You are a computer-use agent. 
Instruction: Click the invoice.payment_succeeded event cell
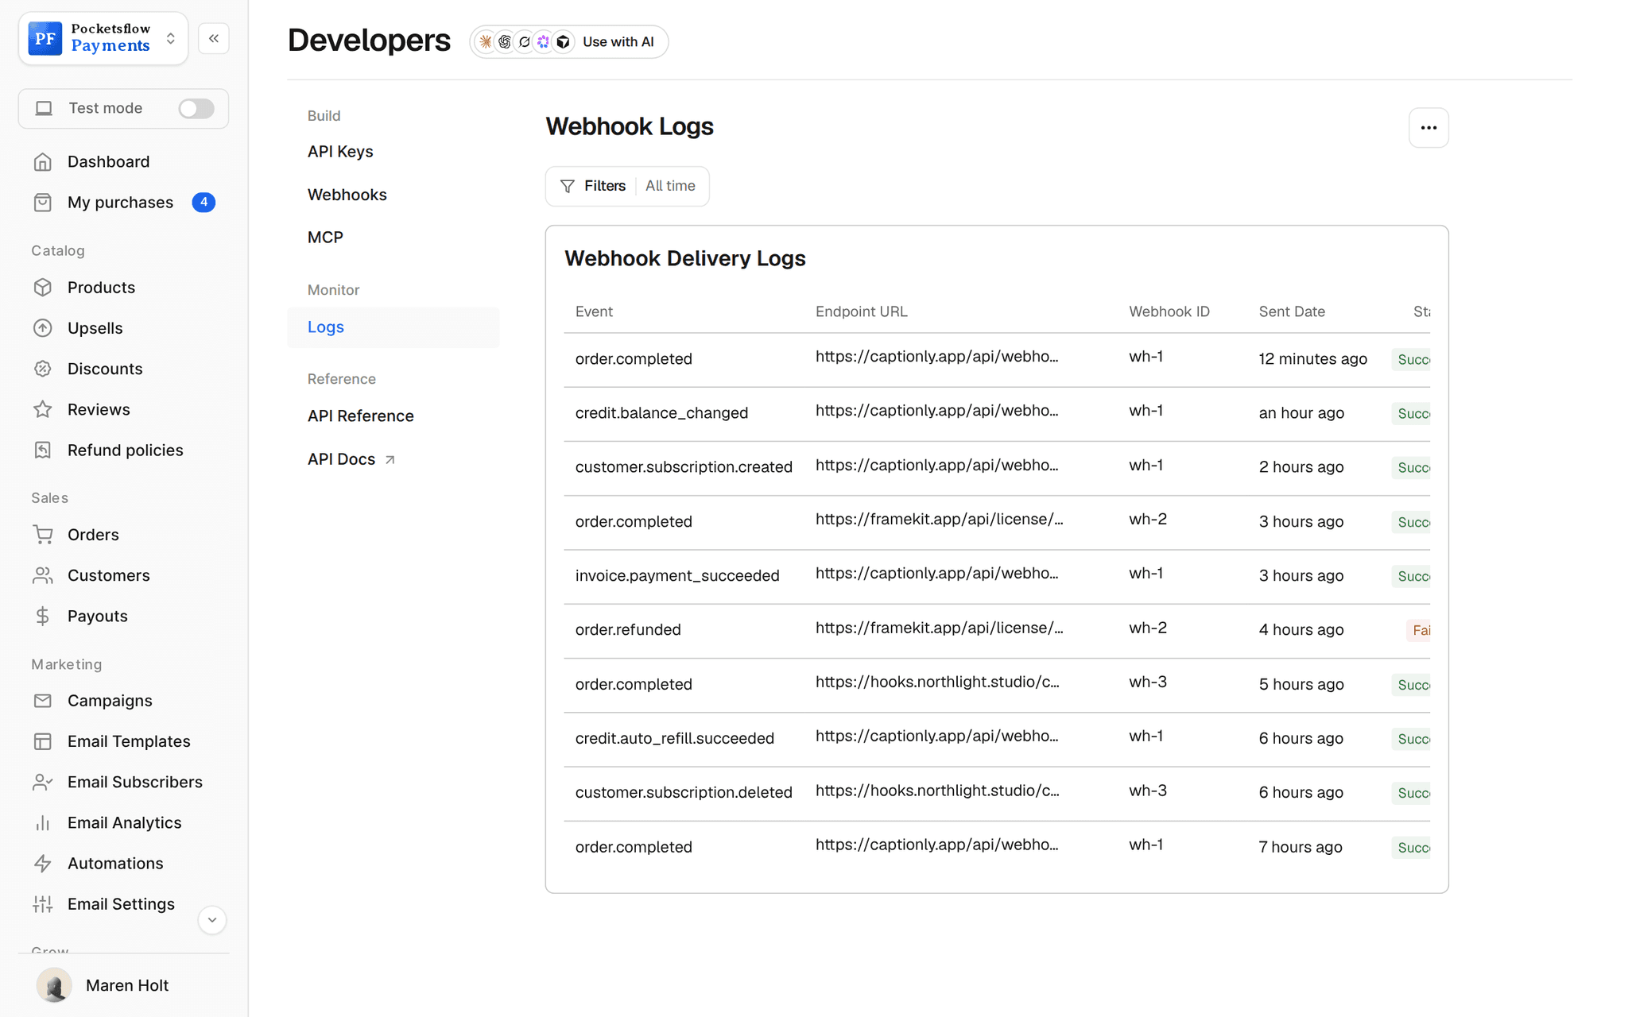(677, 576)
